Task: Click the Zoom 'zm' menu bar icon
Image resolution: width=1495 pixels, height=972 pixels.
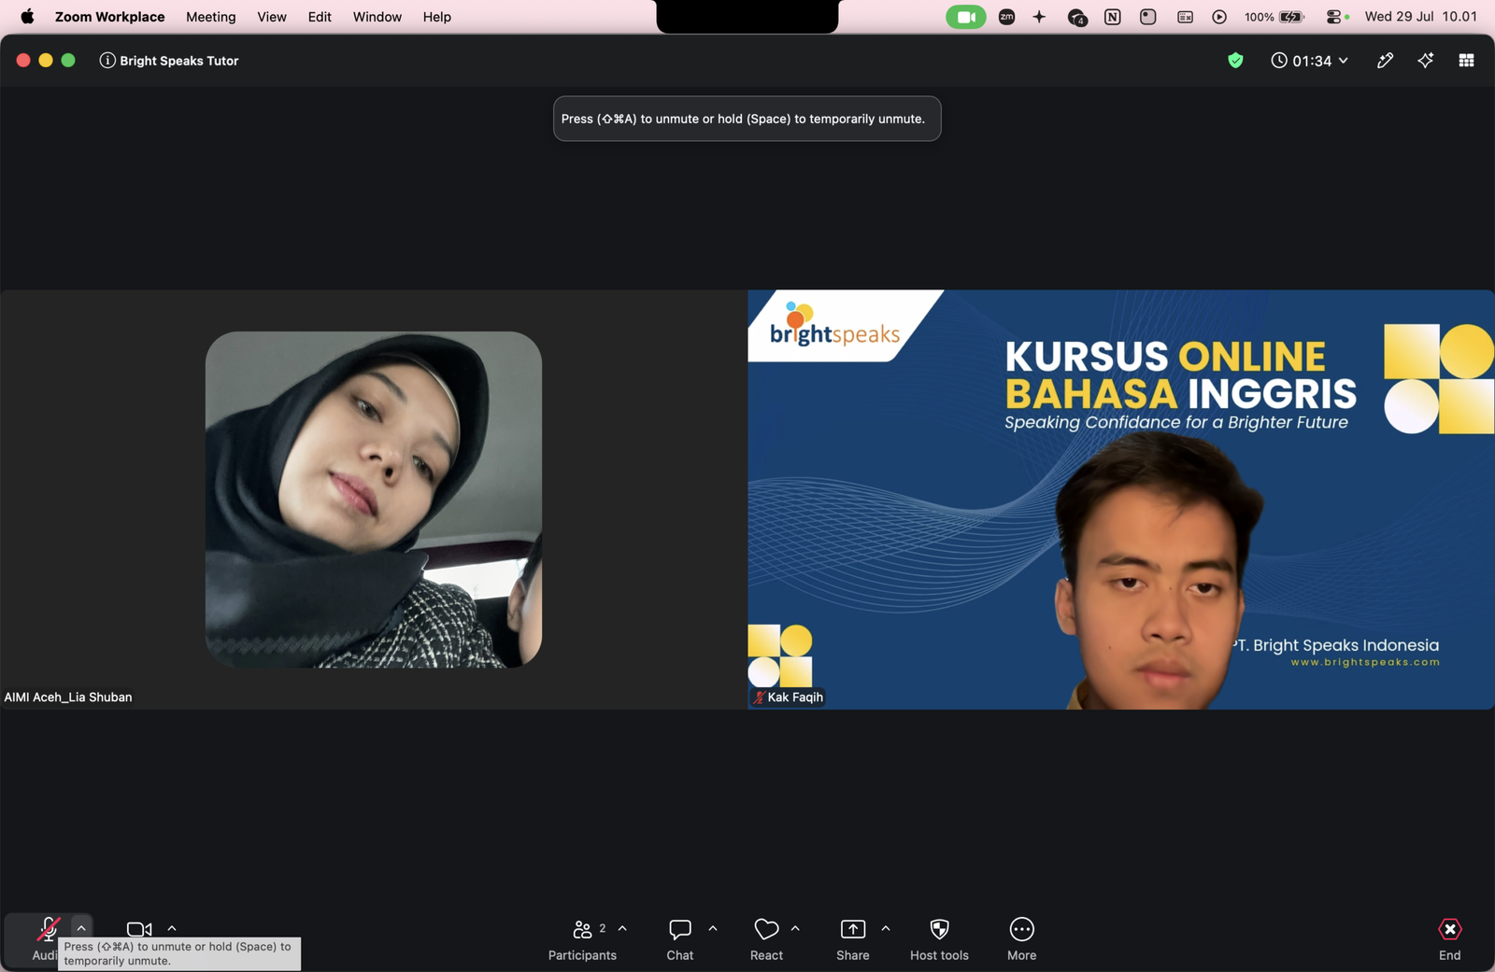Action: pos(1006,17)
